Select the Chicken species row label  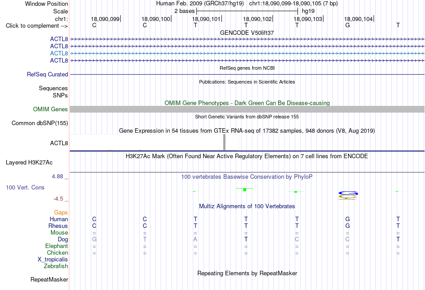pyautogui.click(x=57, y=252)
